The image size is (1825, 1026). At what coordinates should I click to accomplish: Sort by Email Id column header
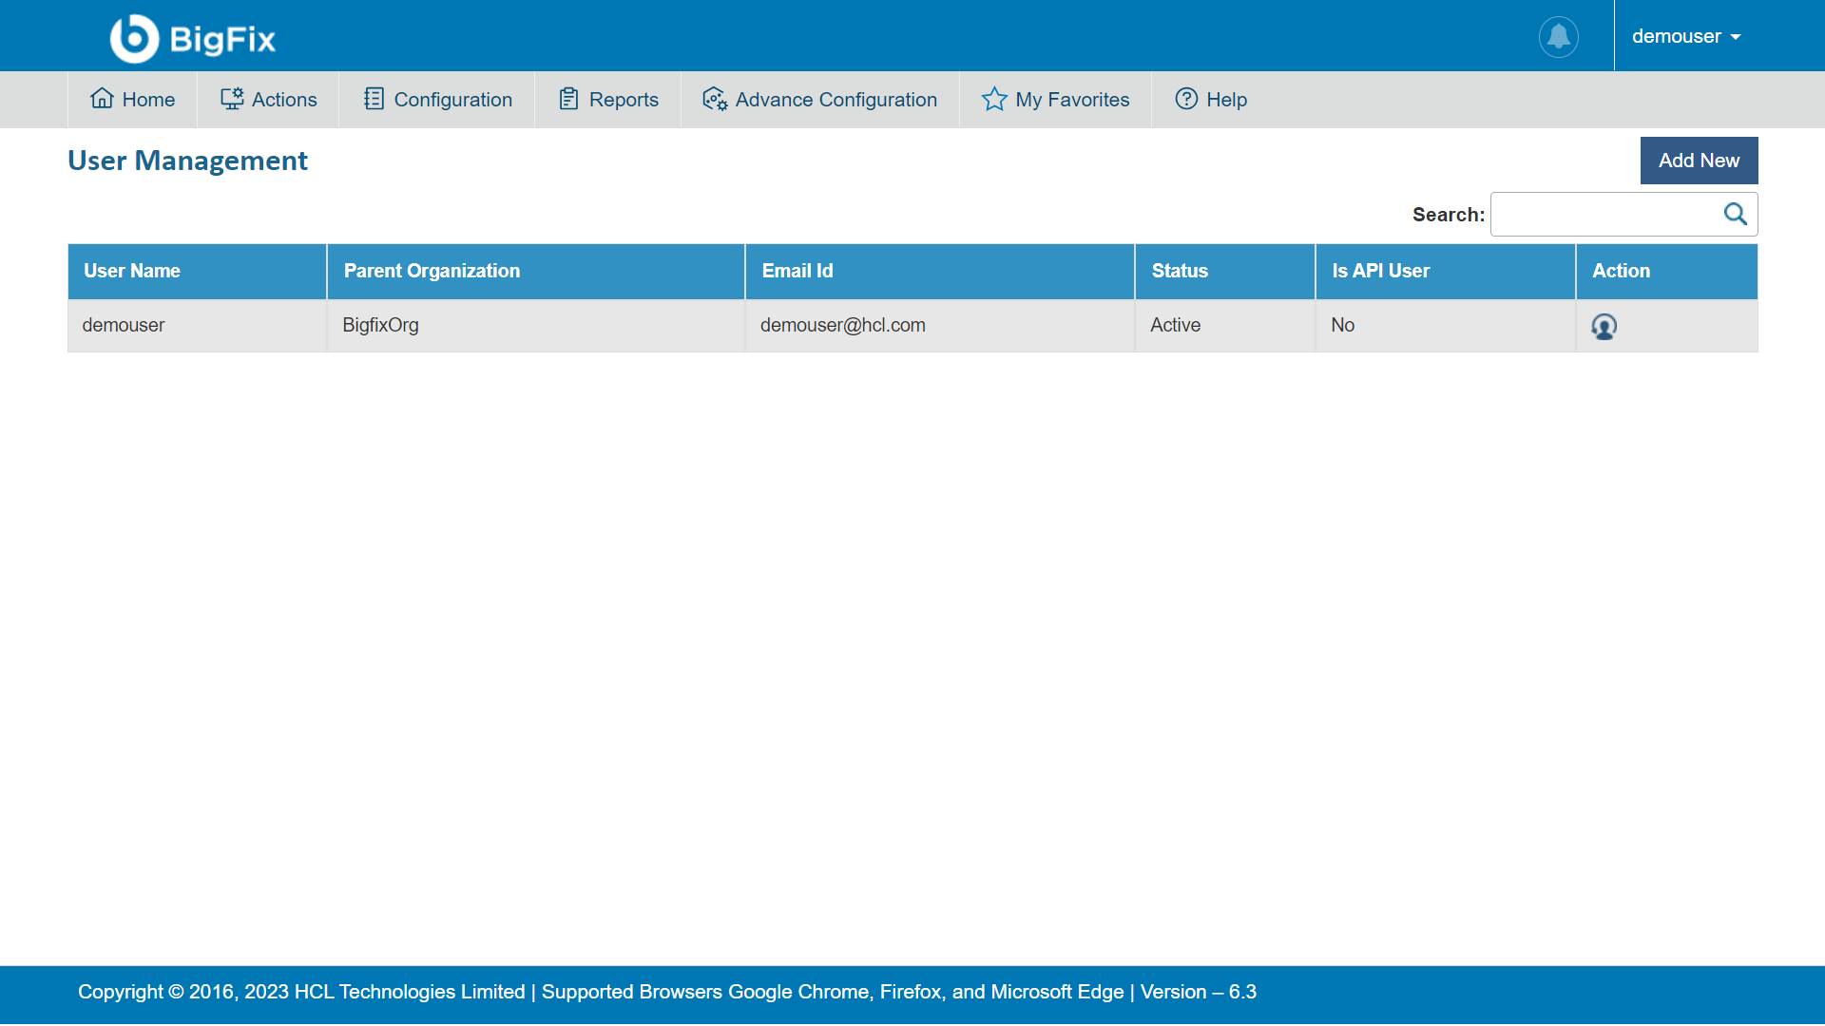(x=797, y=272)
